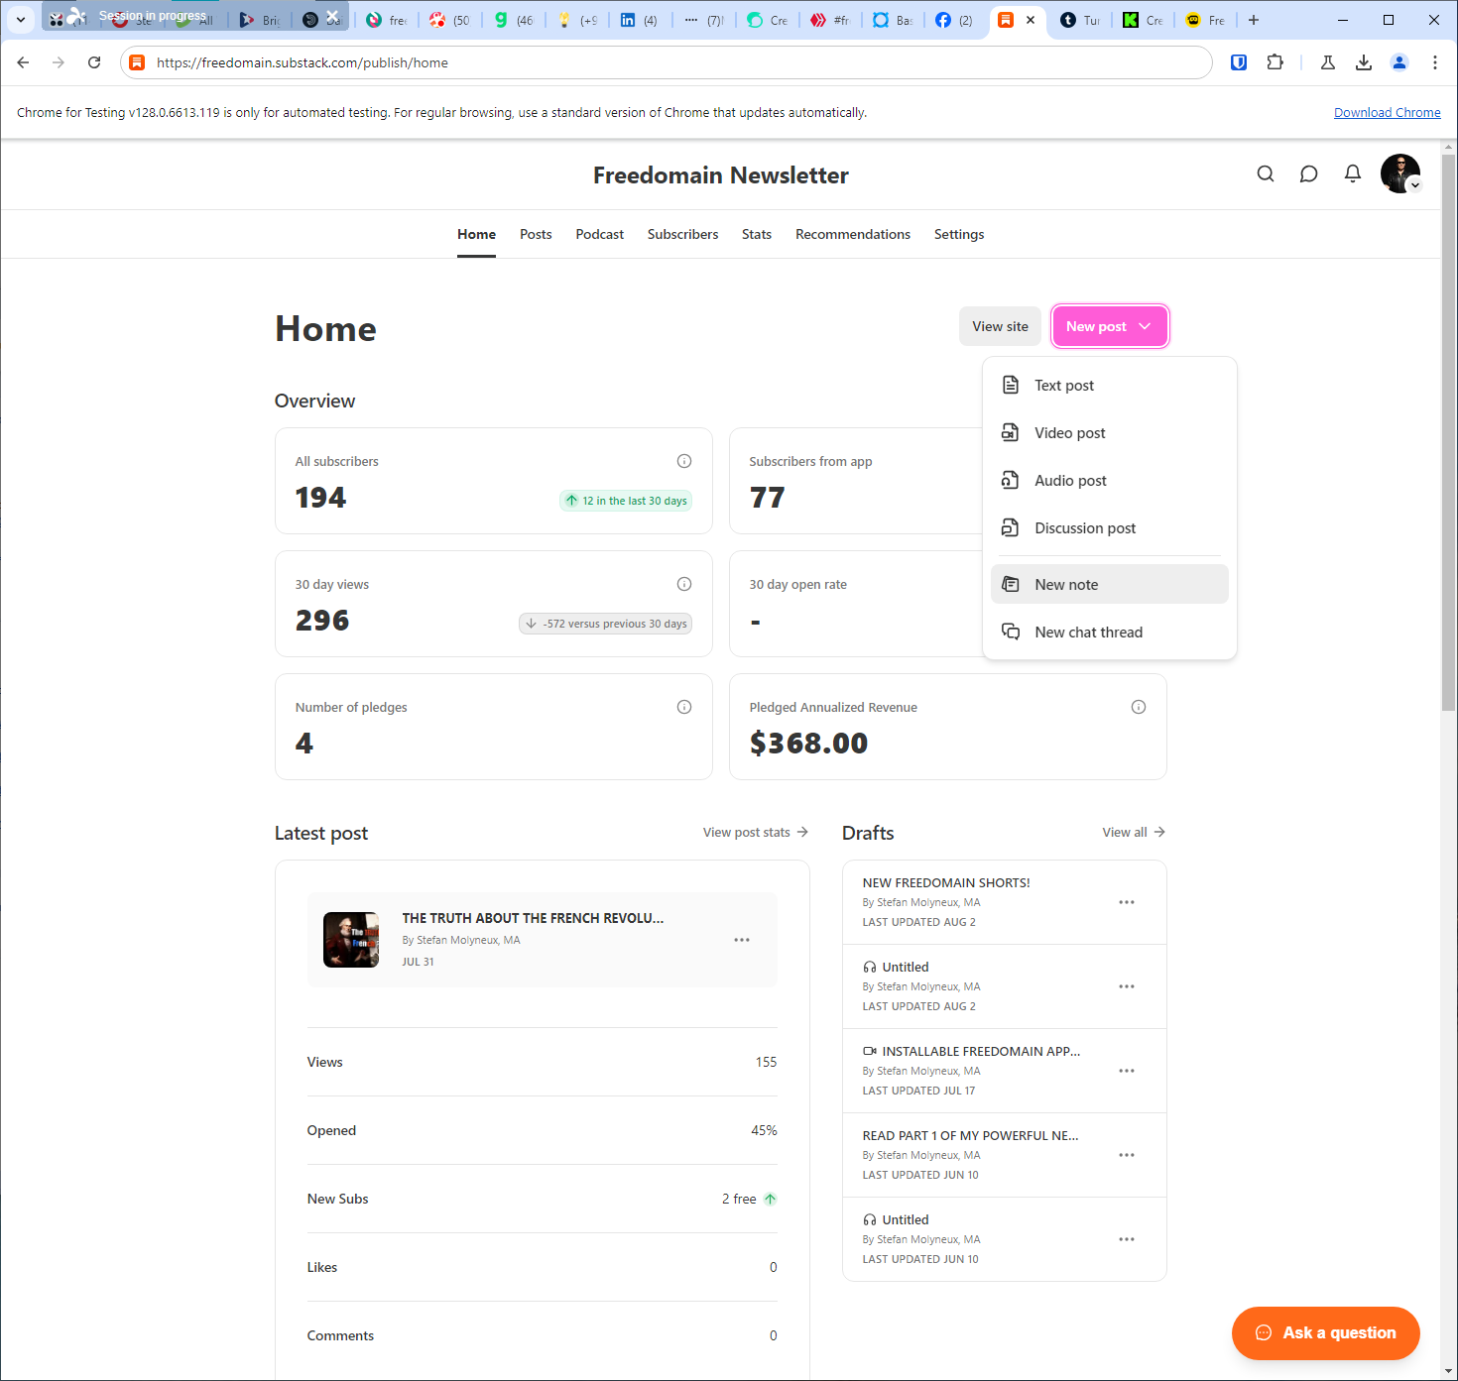Click the French Revolution post thumbnail
This screenshot has width=1458, height=1381.
(351, 940)
